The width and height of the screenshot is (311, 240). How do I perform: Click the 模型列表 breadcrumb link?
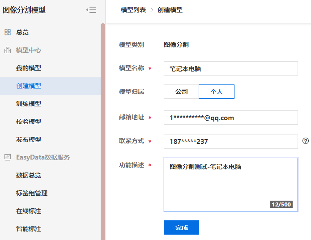(x=133, y=10)
